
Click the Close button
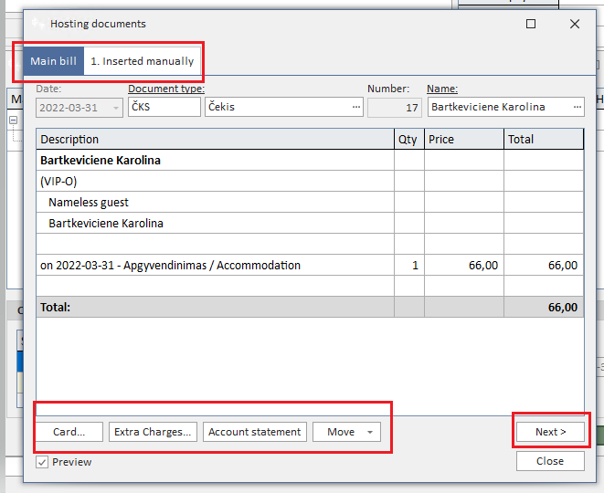coord(550,461)
